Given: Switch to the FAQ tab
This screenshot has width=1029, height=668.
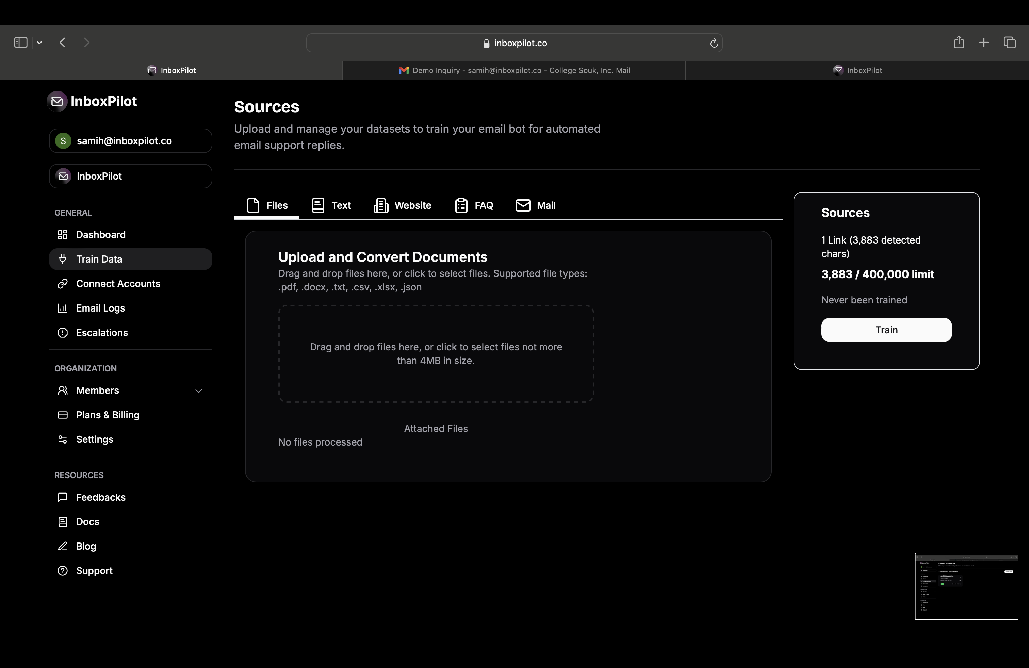Looking at the screenshot, I should coord(474,205).
